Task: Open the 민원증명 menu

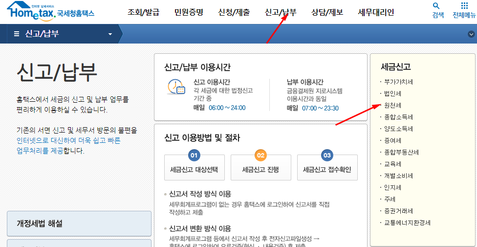Action: pyautogui.click(x=189, y=13)
